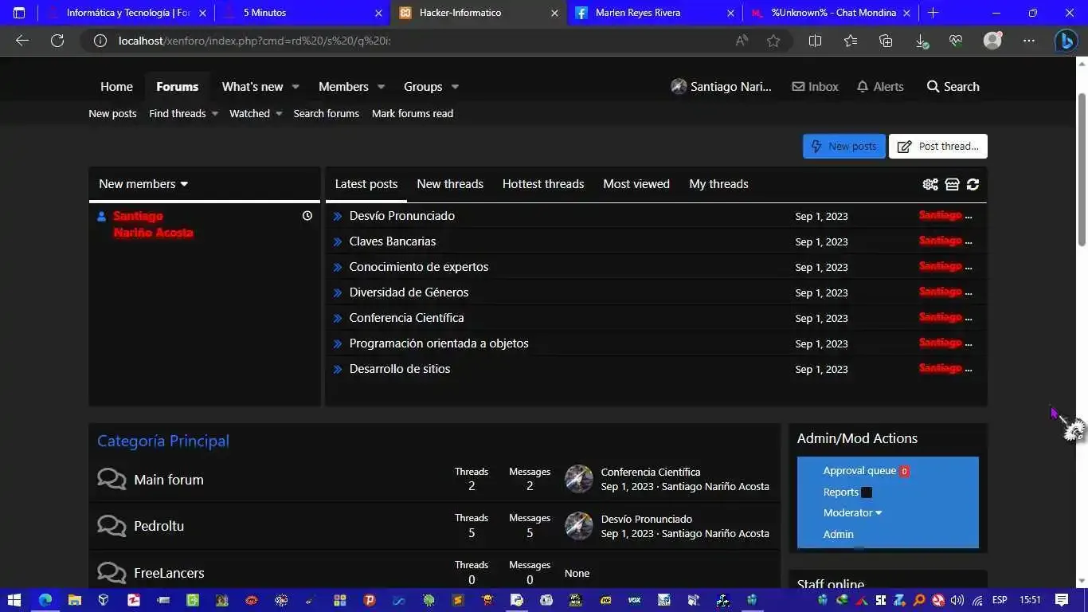Image resolution: width=1088 pixels, height=612 pixels.
Task: Click the browser favorites star icon
Action: (x=773, y=41)
